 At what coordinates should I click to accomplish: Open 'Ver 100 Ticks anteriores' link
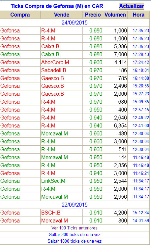point(75,228)
